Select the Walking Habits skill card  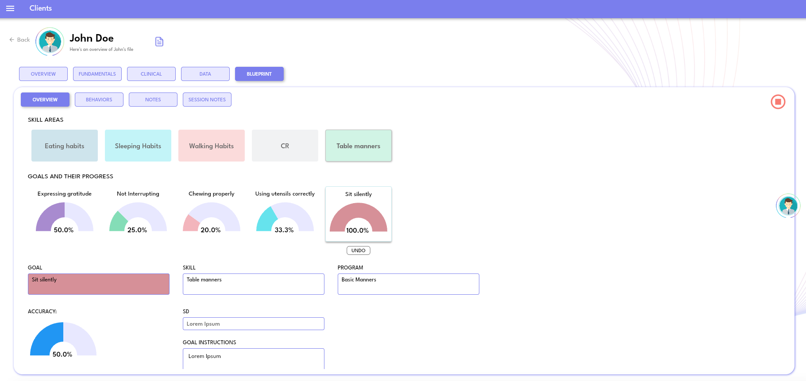(x=212, y=146)
